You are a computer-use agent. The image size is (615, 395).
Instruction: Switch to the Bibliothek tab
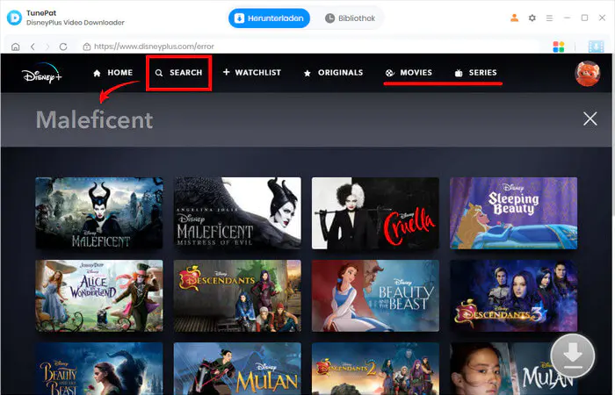pyautogui.click(x=350, y=18)
